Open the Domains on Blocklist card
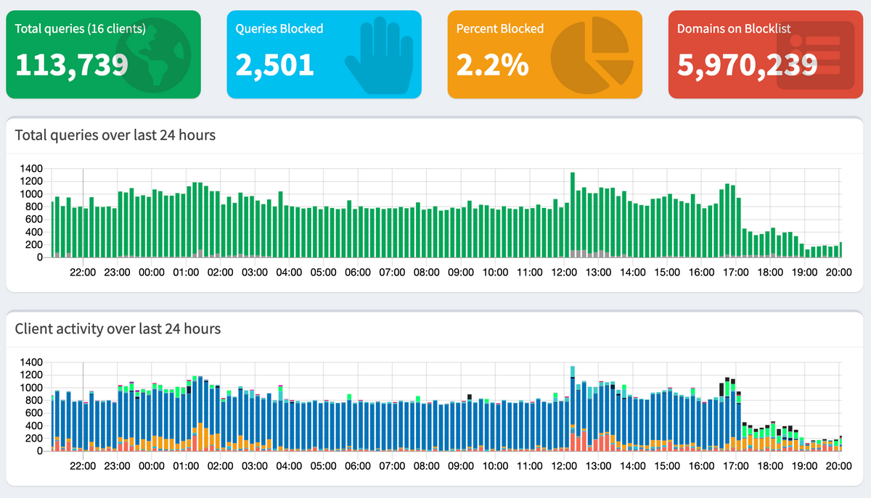 (x=766, y=54)
